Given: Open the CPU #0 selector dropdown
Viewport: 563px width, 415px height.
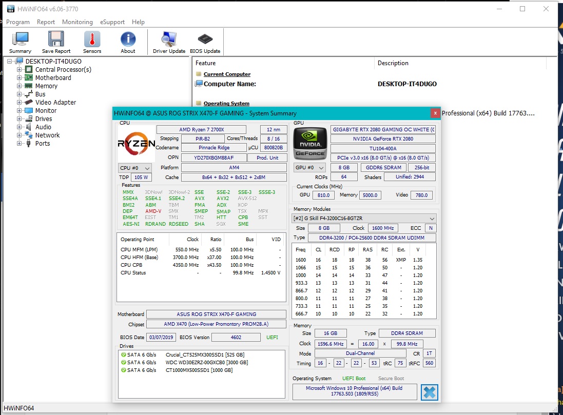Looking at the screenshot, I should coord(135,168).
